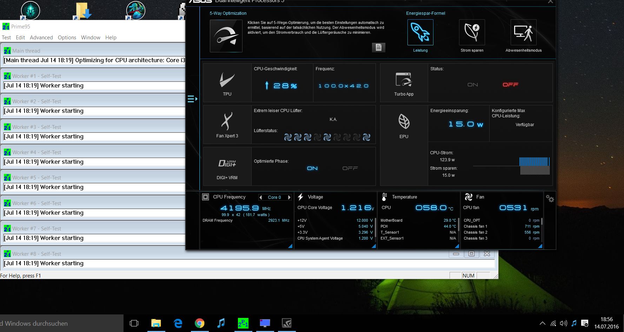Restore the Worker #8 child window
Image resolution: width=624 pixels, height=332 pixels.
point(471,254)
